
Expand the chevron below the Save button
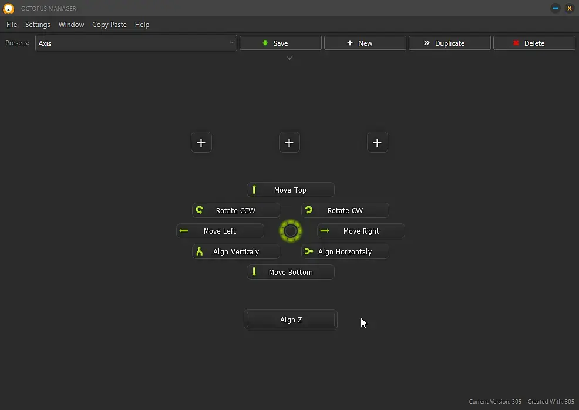[290, 58]
